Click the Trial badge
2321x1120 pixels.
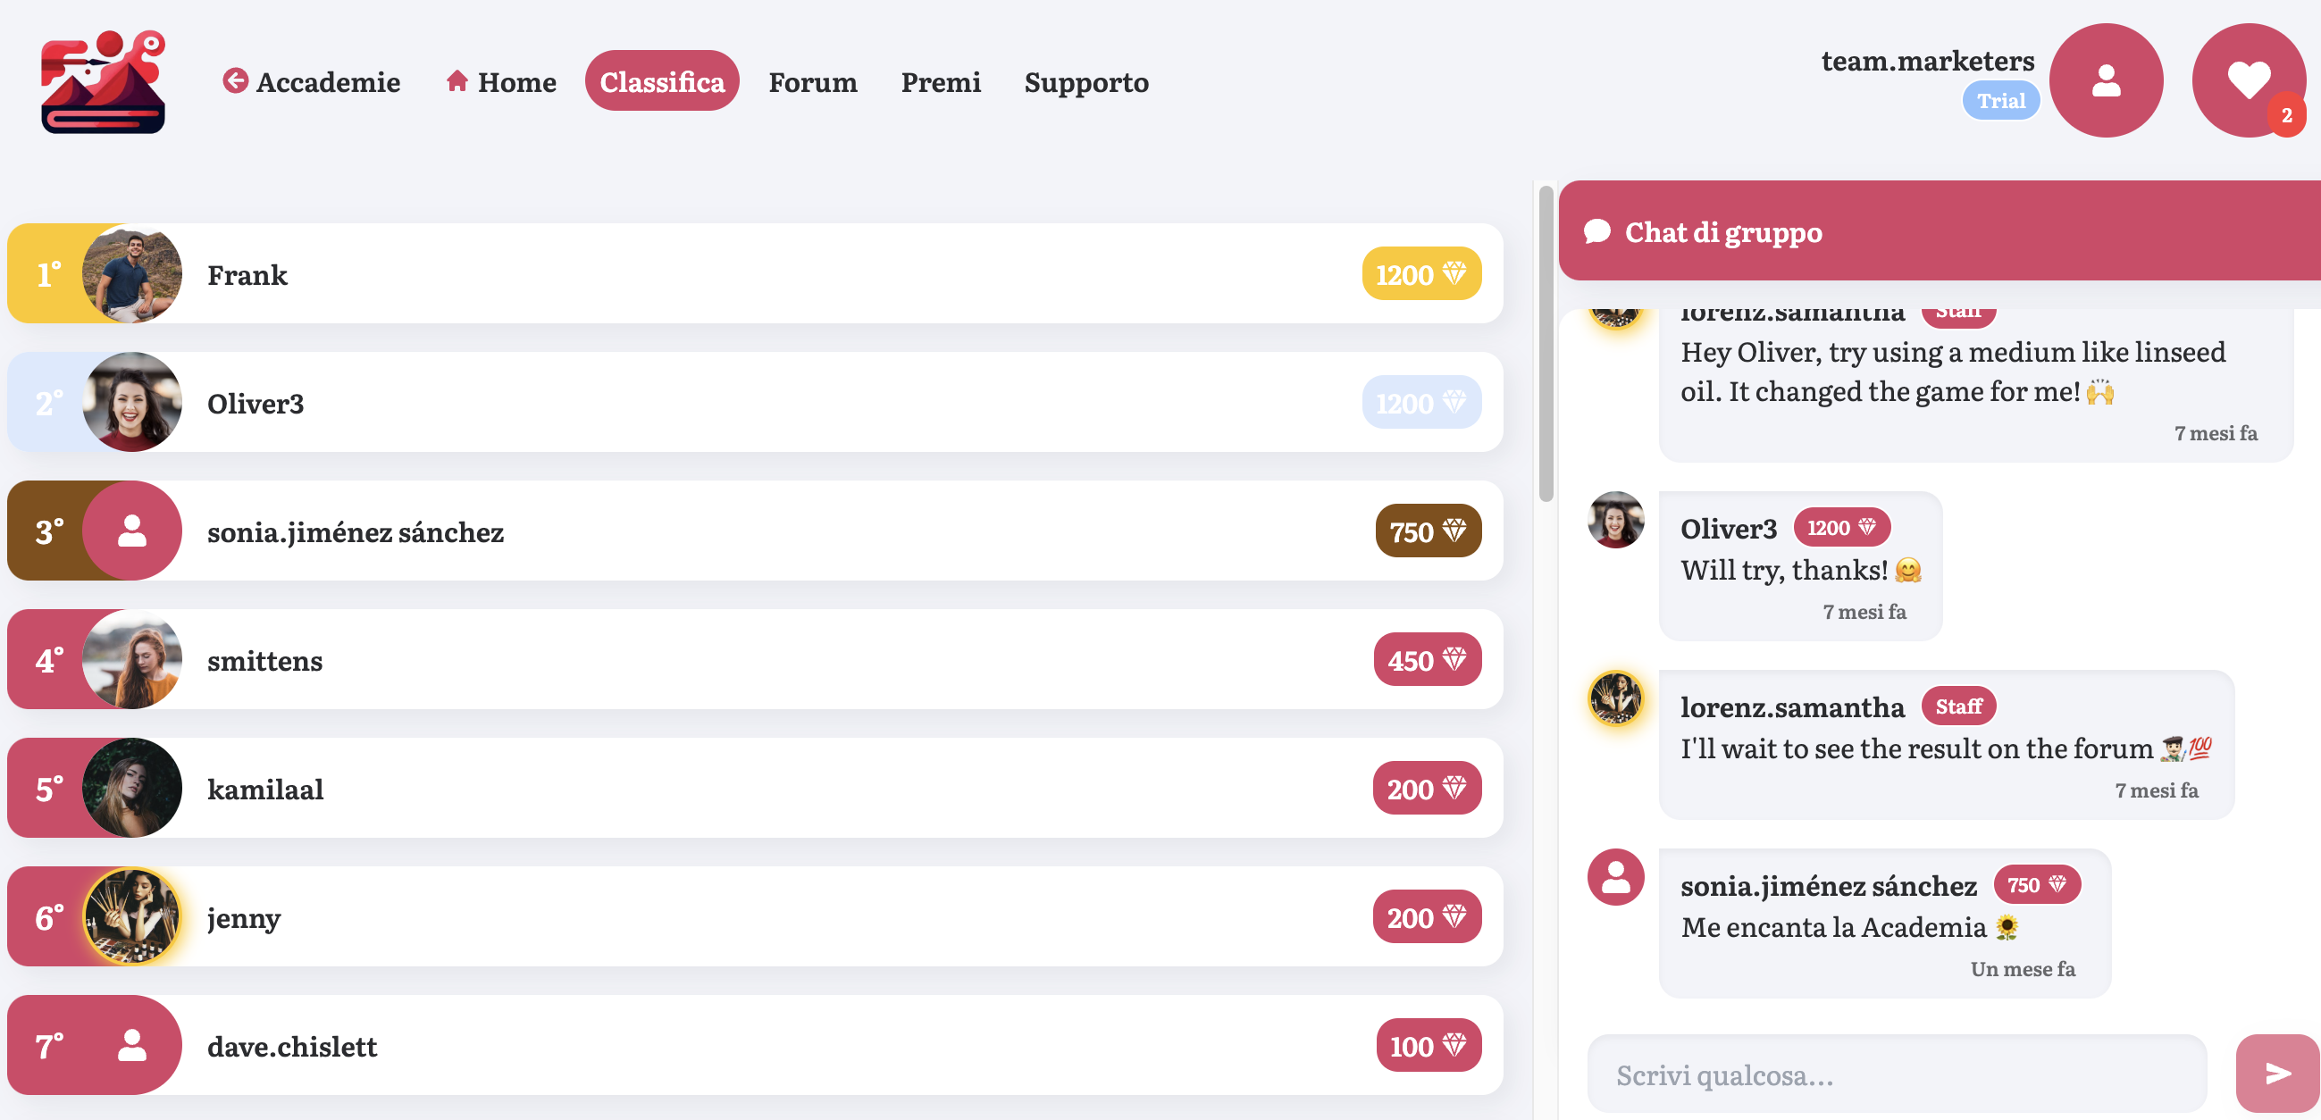(x=2000, y=101)
